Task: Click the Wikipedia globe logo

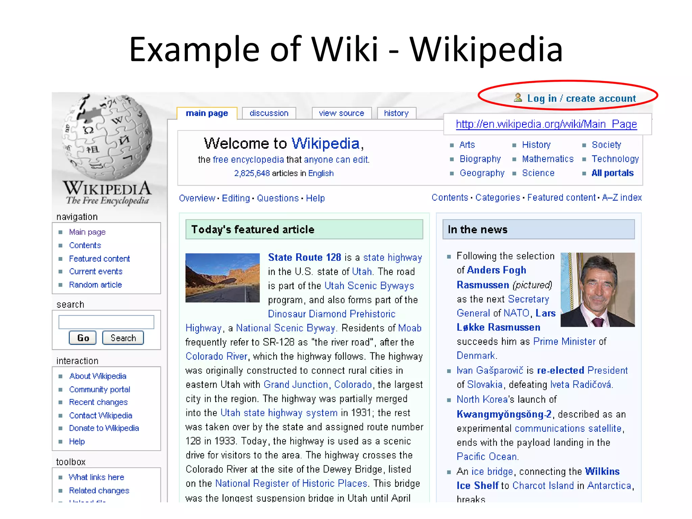Action: click(x=107, y=138)
